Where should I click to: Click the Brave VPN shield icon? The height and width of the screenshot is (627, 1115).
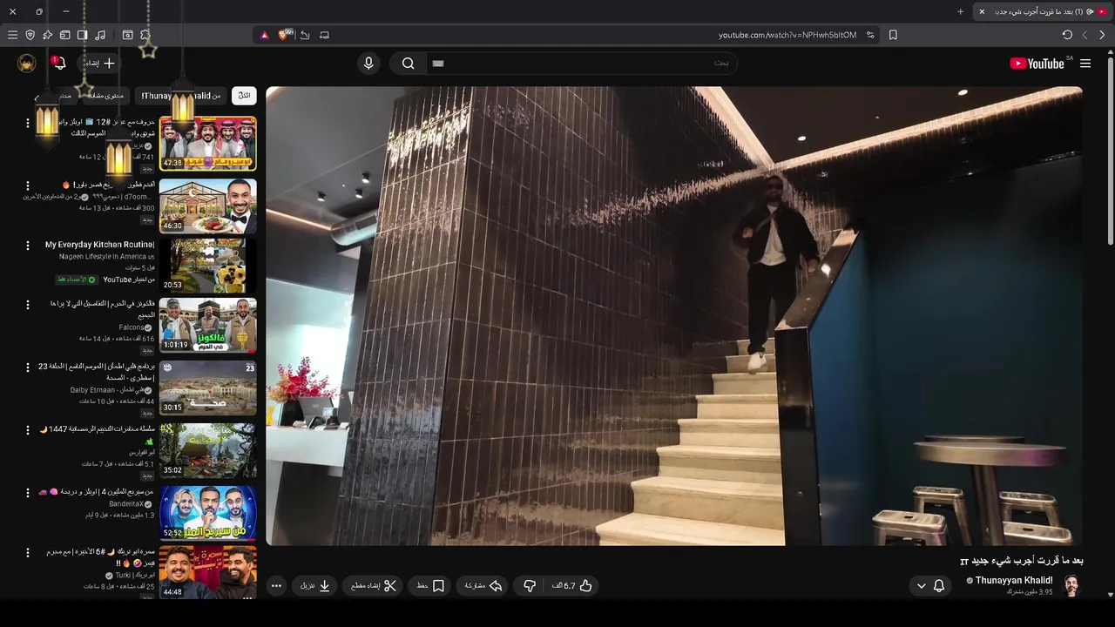[x=30, y=35]
